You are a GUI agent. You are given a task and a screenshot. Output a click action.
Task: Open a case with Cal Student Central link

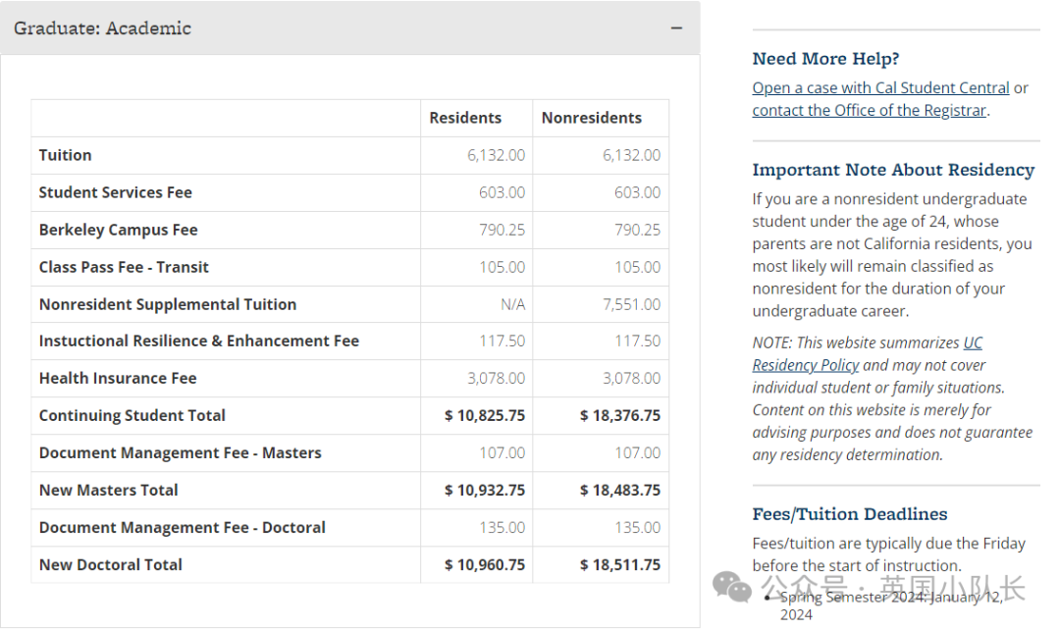click(x=880, y=88)
